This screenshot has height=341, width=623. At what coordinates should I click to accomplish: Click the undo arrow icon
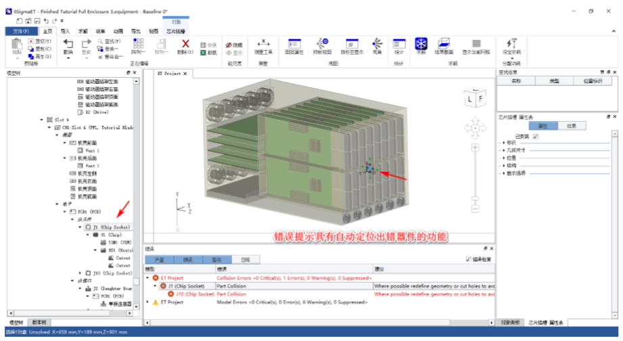[68, 44]
